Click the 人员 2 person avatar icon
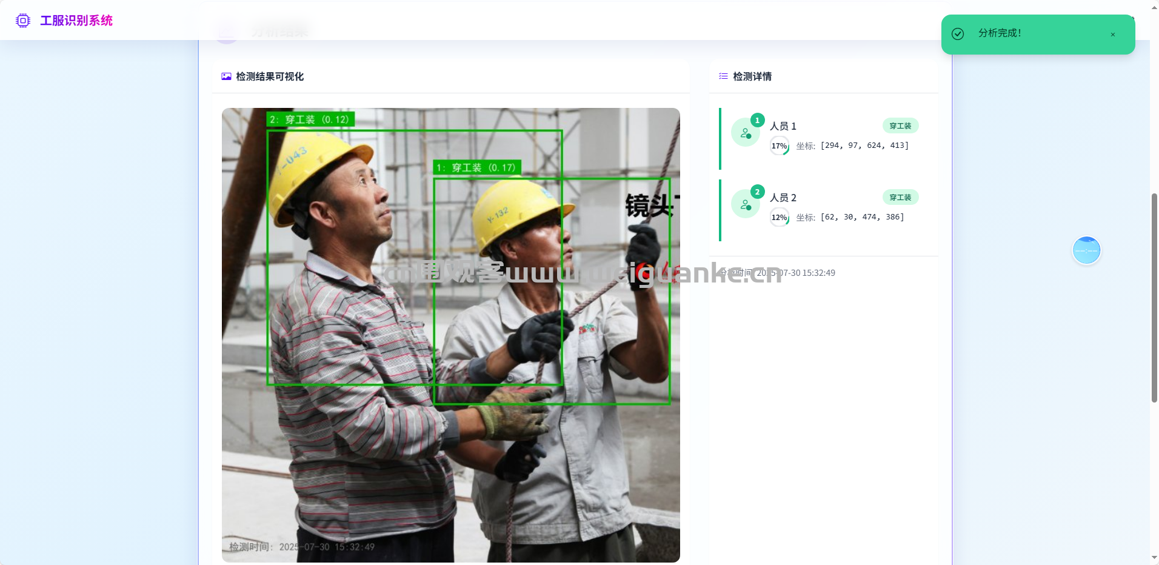Image resolution: width=1159 pixels, height=565 pixels. click(x=746, y=204)
